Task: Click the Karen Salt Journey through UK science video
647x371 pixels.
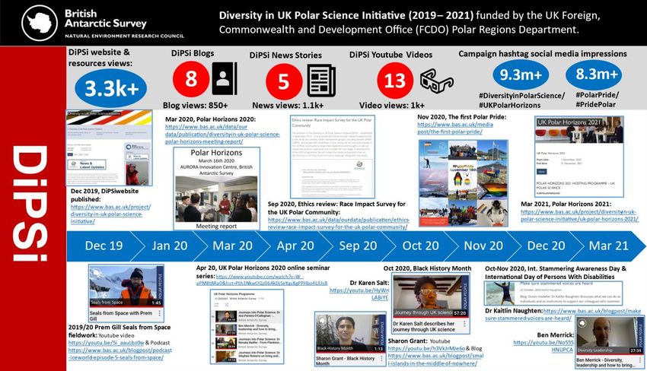Action: (431, 304)
